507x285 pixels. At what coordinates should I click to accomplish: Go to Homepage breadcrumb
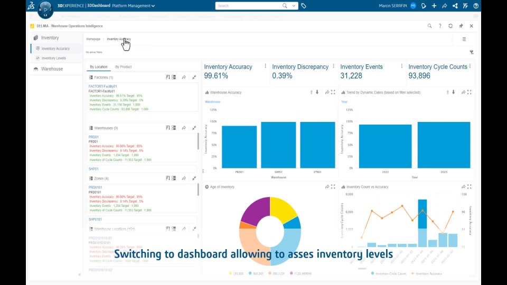93,39
